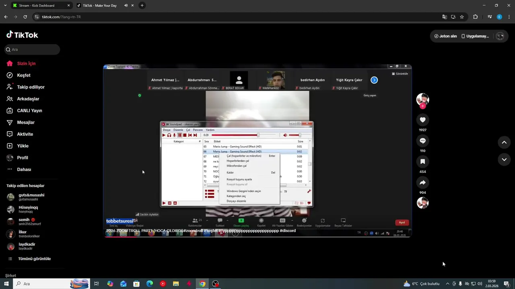
Task: Click Jeton alın button
Action: [x=445, y=36]
